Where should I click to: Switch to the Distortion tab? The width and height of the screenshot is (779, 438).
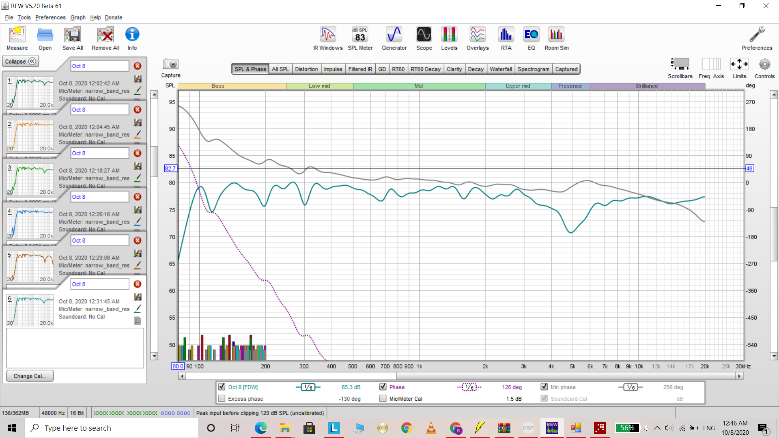pos(306,69)
